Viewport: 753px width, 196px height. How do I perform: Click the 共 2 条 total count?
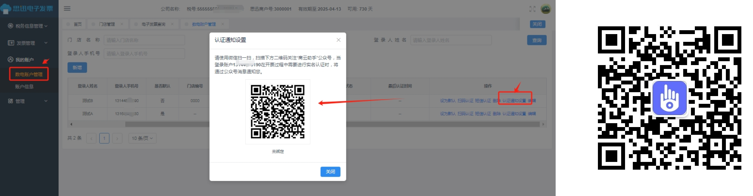74,138
